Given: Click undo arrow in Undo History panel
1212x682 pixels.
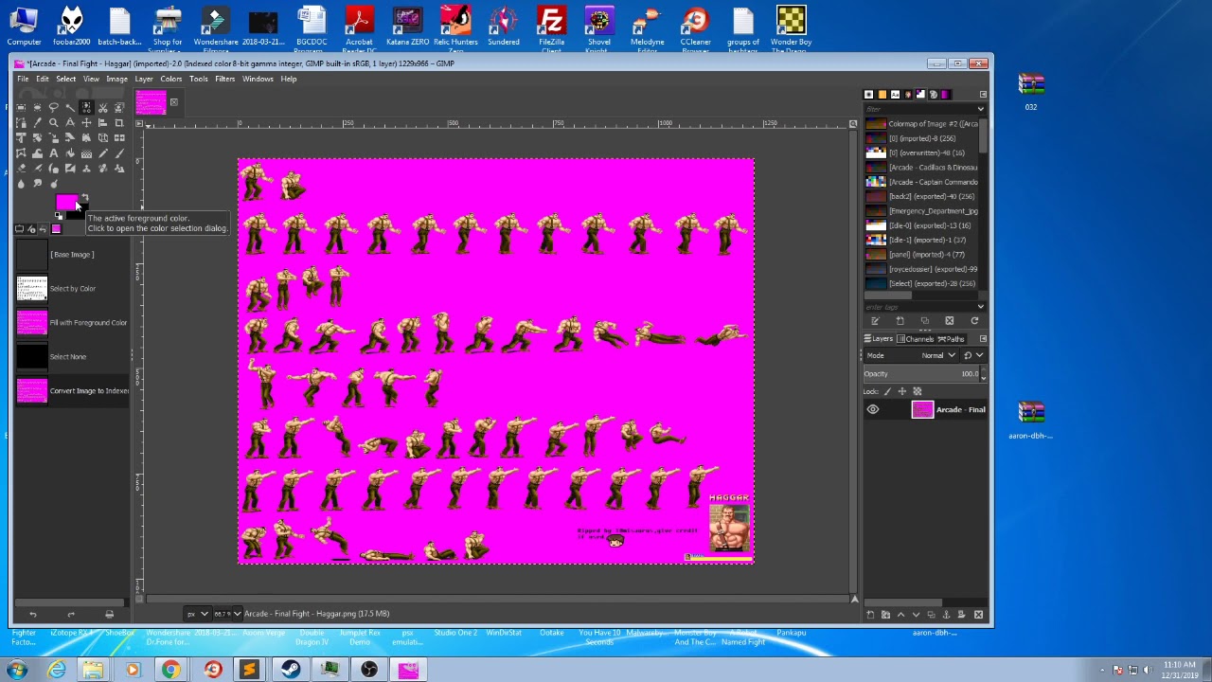Looking at the screenshot, I should 32,614.
